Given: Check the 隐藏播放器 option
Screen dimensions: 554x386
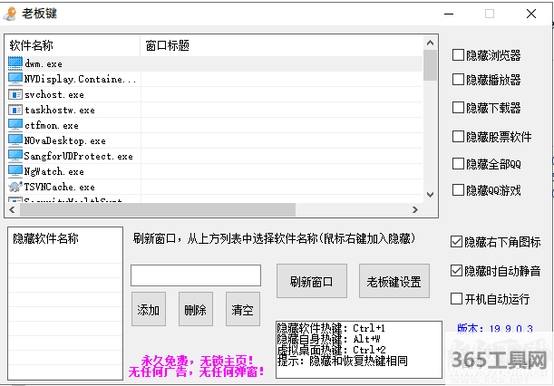Looking at the screenshot, I should 458,80.
